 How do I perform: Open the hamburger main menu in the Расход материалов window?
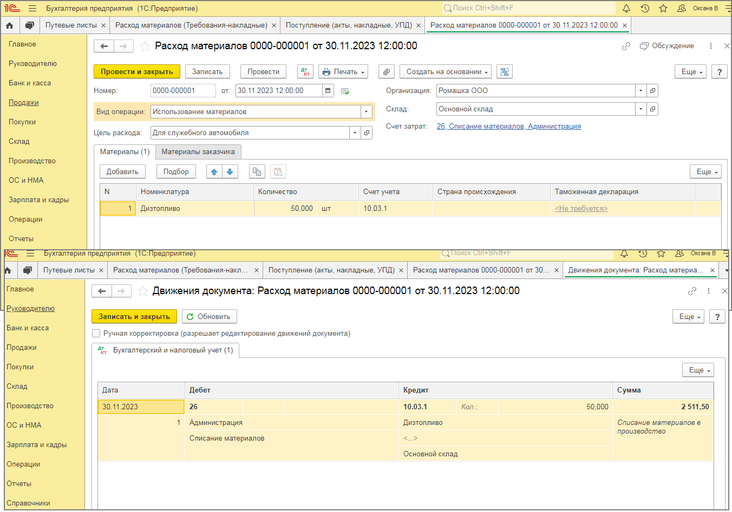point(32,8)
